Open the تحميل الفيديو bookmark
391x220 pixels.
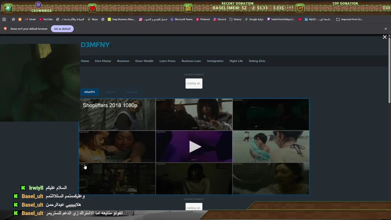(153, 19)
